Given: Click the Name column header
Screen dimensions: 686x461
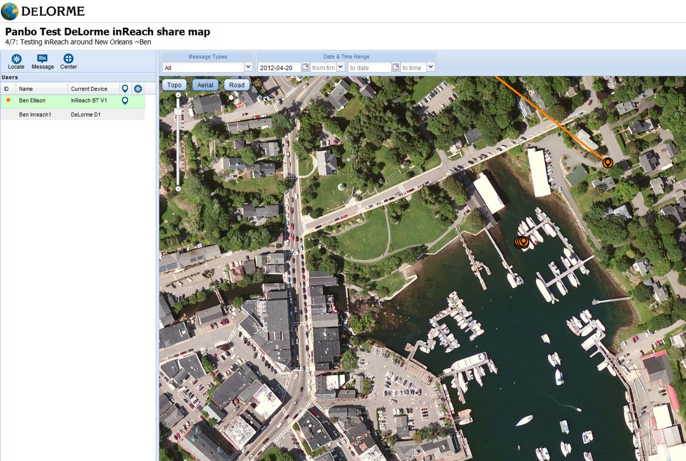Looking at the screenshot, I should pos(42,89).
